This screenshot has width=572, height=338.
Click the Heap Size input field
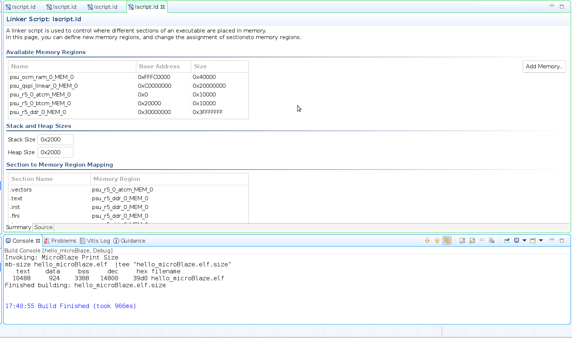[55, 152]
